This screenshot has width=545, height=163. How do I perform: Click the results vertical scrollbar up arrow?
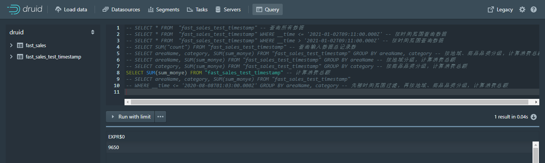535,145
